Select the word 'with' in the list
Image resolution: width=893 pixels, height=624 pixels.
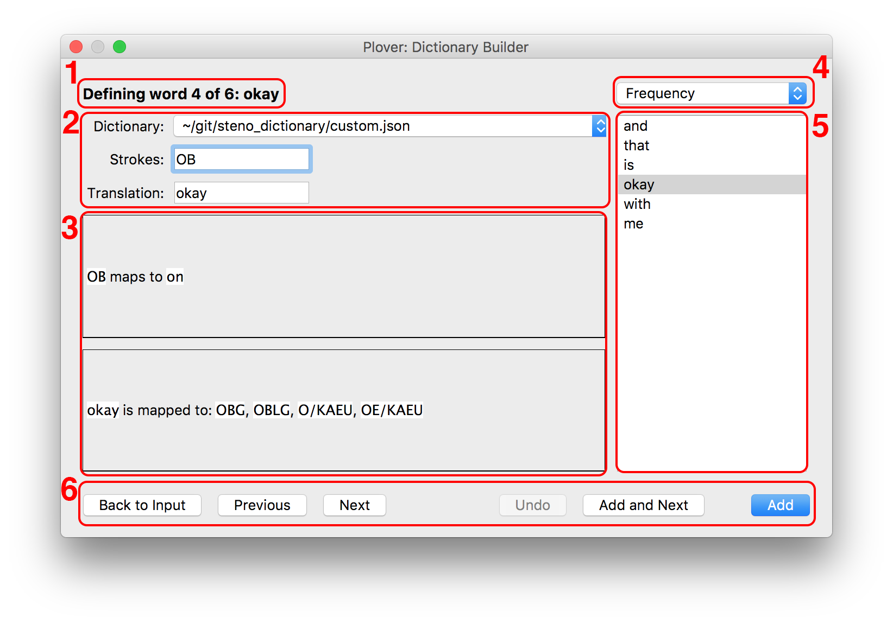point(637,204)
